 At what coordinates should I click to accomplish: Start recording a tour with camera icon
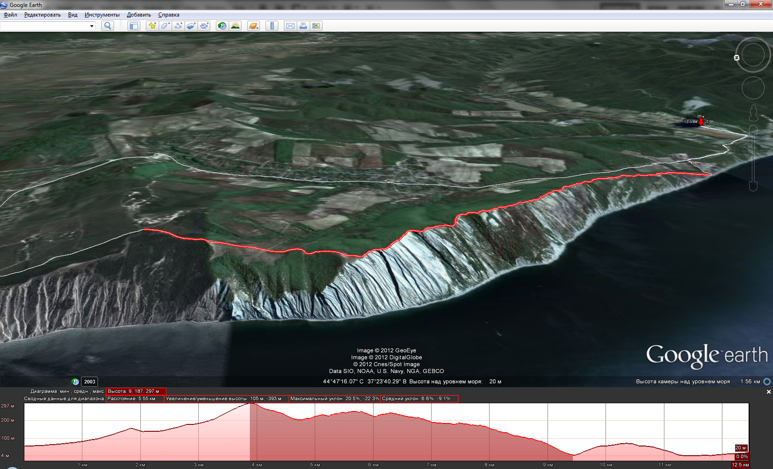click(204, 26)
